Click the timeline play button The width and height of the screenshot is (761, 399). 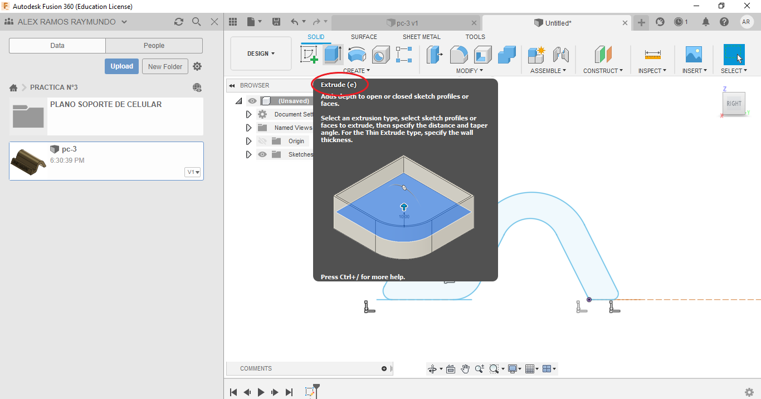click(x=261, y=392)
